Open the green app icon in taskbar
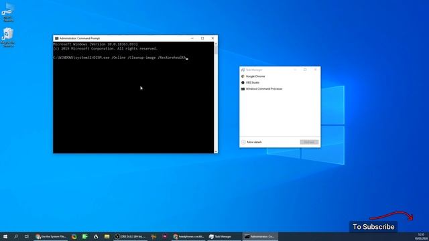 (85, 236)
